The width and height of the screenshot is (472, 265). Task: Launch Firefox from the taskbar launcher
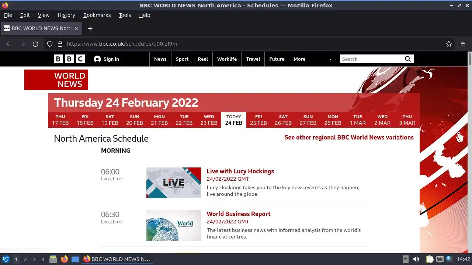[x=65, y=259]
